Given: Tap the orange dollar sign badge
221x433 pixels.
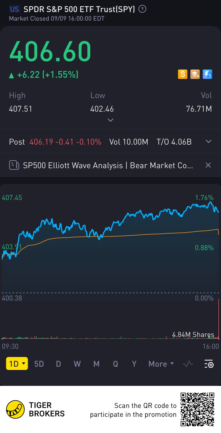Looking at the screenshot, I should coord(183,74).
